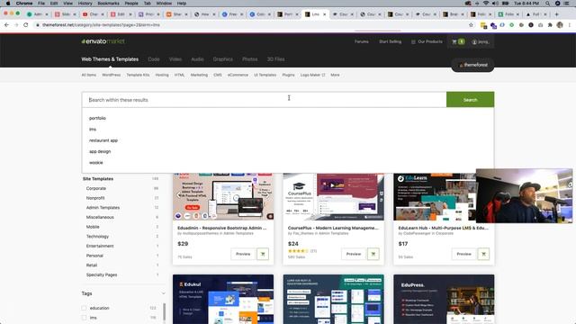Click the Wi-Fi icon in the menu bar
Viewport: 576px width, 324px height.
click(486, 4)
